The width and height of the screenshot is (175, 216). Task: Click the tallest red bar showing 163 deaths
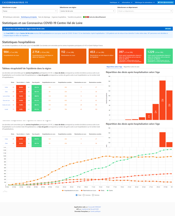click(163, 100)
